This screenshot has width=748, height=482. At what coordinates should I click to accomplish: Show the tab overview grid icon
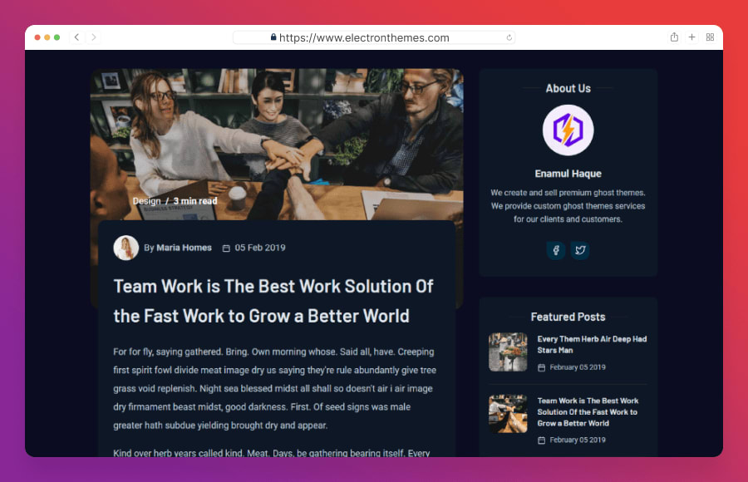710,37
